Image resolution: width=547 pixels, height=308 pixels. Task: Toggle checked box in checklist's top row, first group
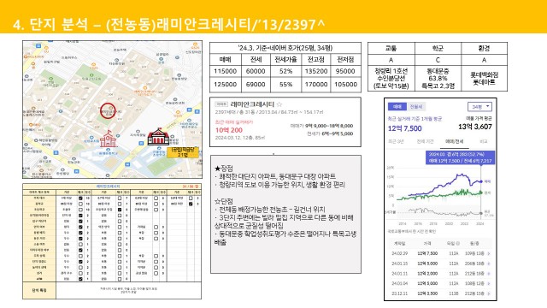(80, 198)
